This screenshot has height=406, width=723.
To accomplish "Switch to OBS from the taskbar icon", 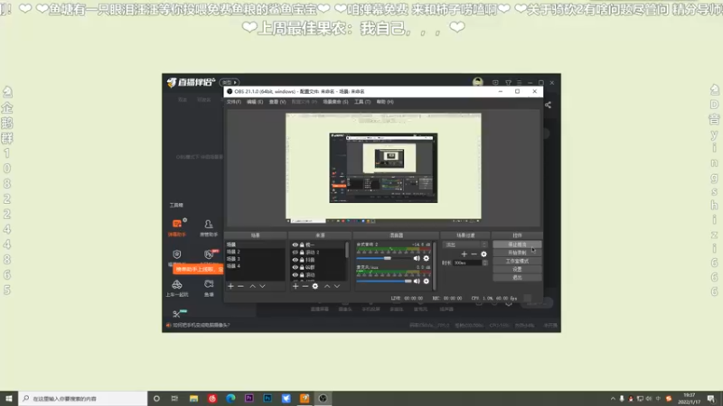I will point(323,399).
